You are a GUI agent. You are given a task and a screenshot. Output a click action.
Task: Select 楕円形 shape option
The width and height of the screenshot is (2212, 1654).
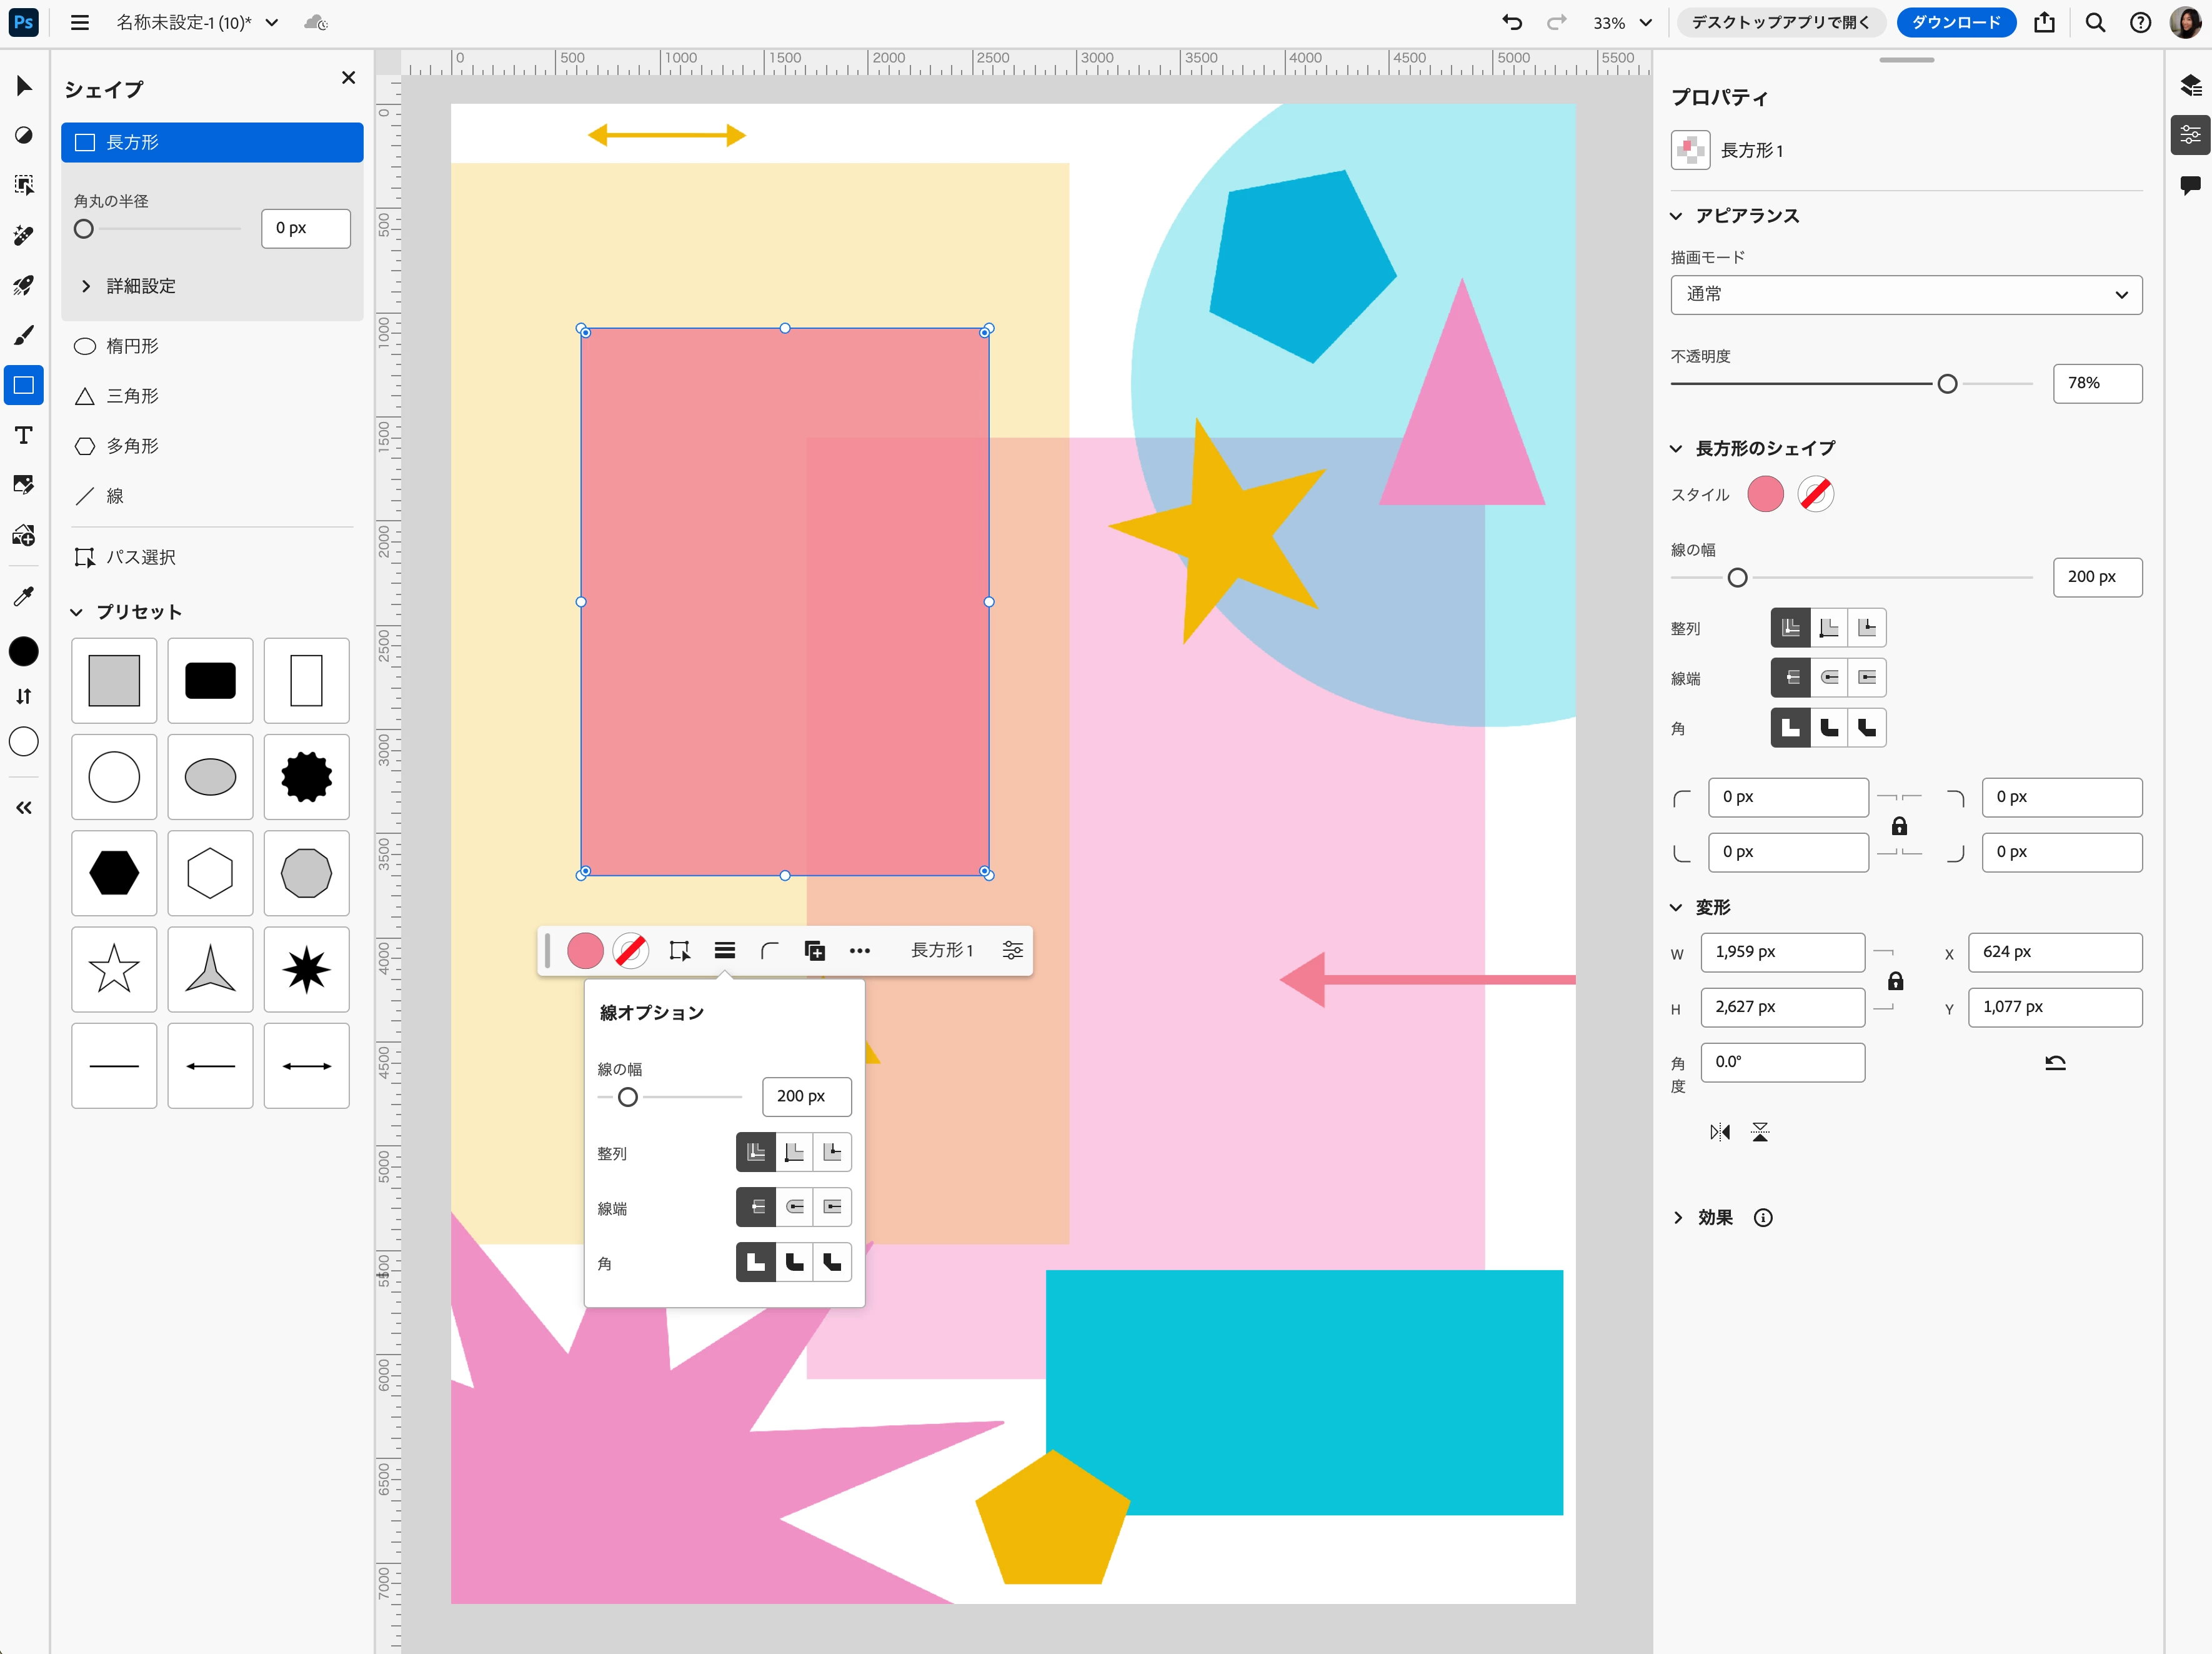pos(132,346)
